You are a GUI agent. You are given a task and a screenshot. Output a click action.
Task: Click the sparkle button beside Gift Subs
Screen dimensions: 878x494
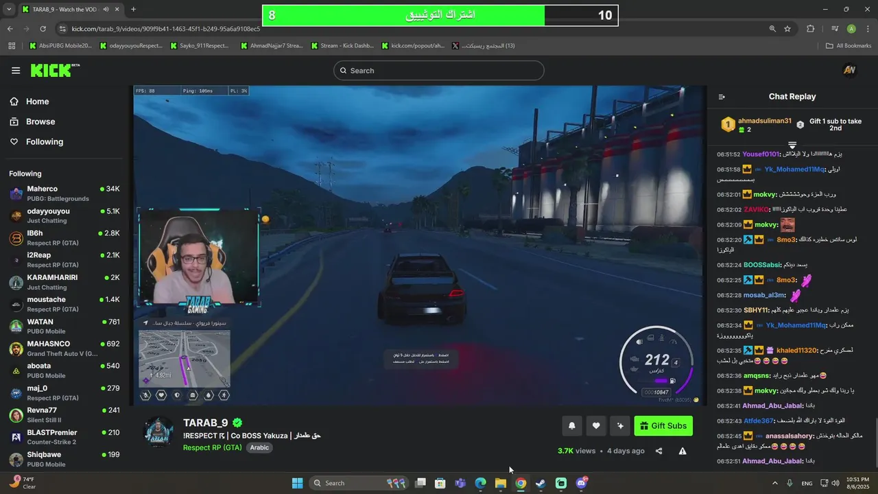coord(620,426)
